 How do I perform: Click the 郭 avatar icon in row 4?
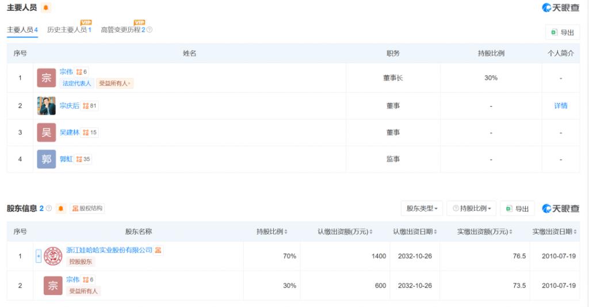47,159
